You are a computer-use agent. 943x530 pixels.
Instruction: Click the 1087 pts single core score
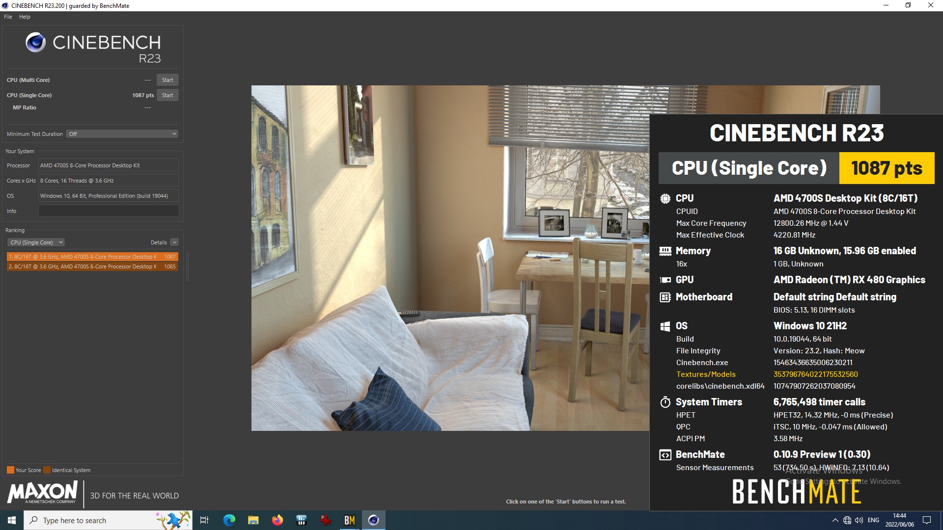click(x=143, y=95)
